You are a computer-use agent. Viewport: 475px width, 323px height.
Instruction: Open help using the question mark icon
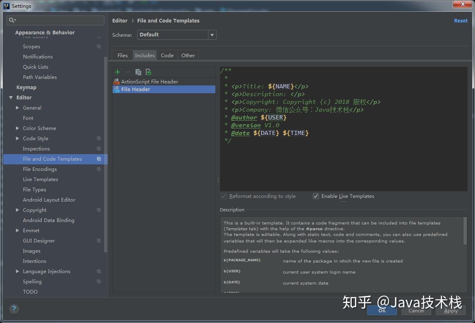(x=14, y=309)
